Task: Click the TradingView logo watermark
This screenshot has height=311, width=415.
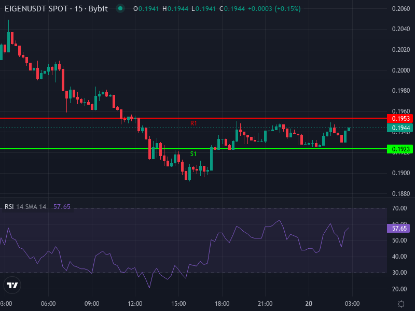Action: pyautogui.click(x=12, y=285)
